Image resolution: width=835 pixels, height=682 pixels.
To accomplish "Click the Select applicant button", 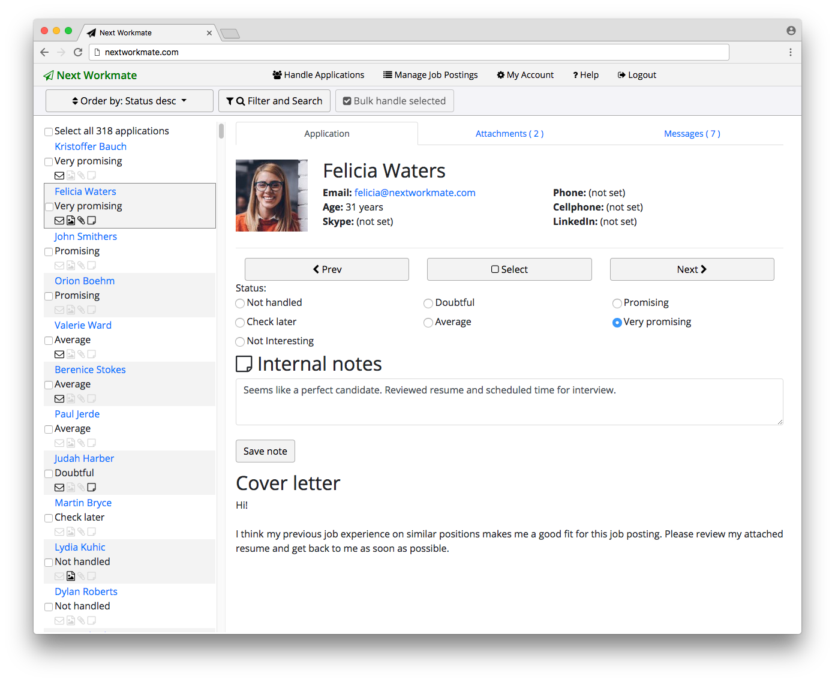I will (x=509, y=269).
